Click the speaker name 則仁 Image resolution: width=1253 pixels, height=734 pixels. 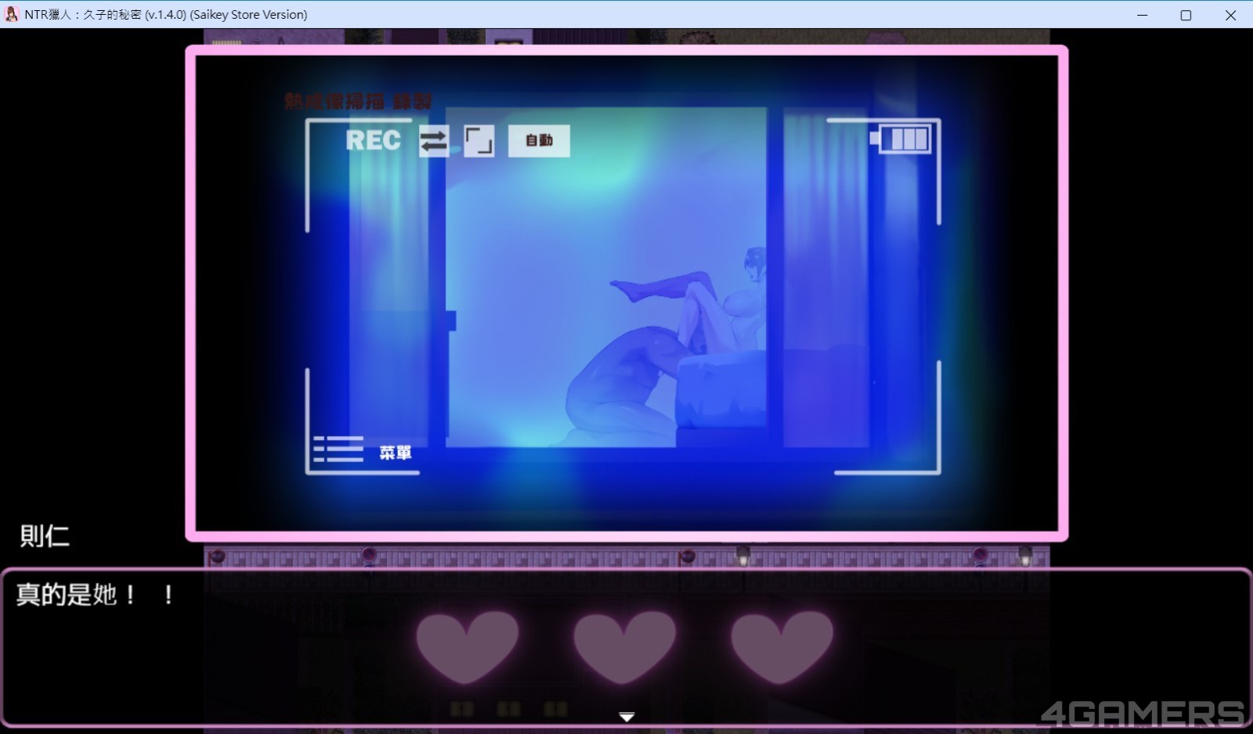(x=45, y=536)
